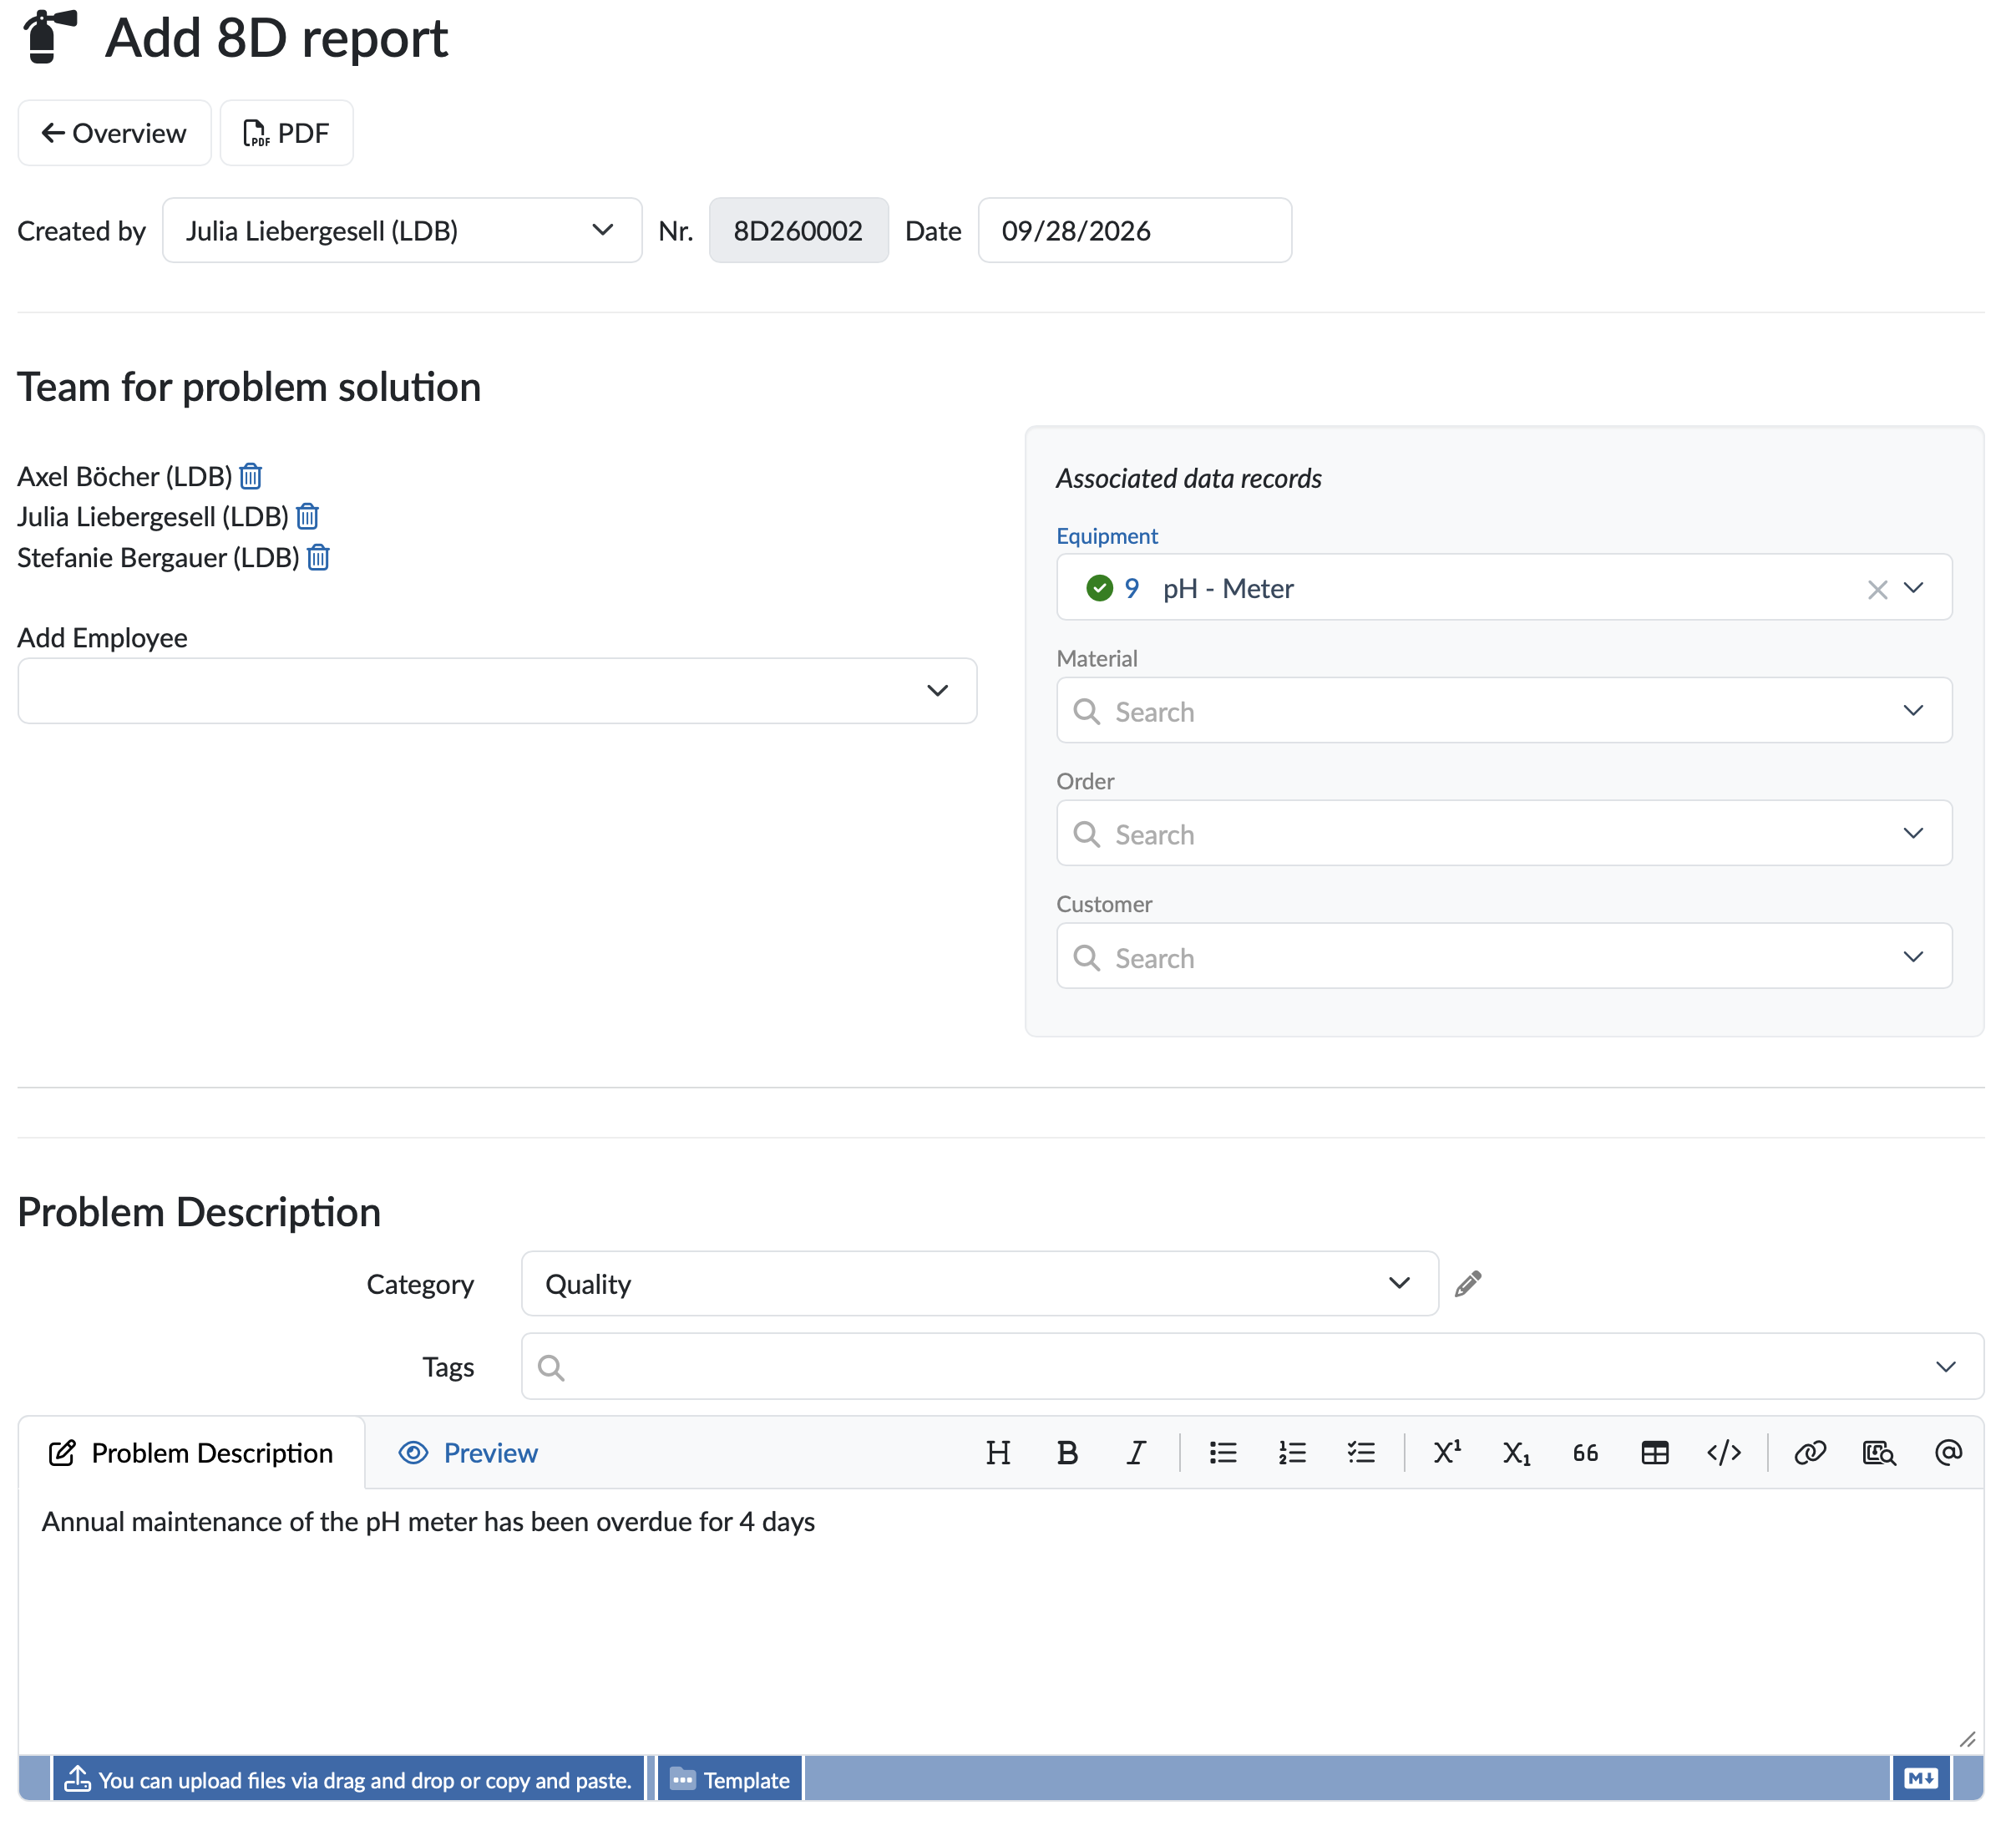Screen dimensions: 2016x1831
Task: Click the Date field 09/28/2026
Action: click(x=1136, y=231)
